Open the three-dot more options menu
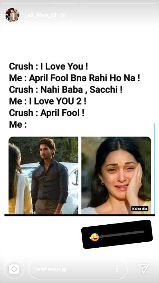Screen dimensions: 159x283 (x=117, y=269)
